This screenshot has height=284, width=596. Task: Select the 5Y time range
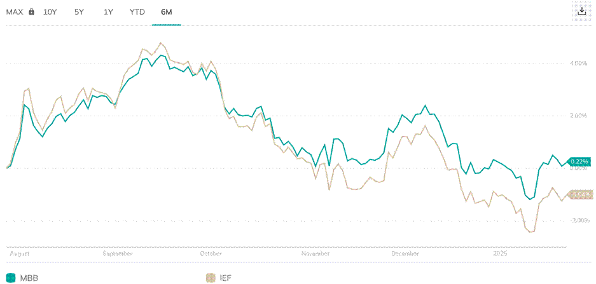(x=78, y=12)
